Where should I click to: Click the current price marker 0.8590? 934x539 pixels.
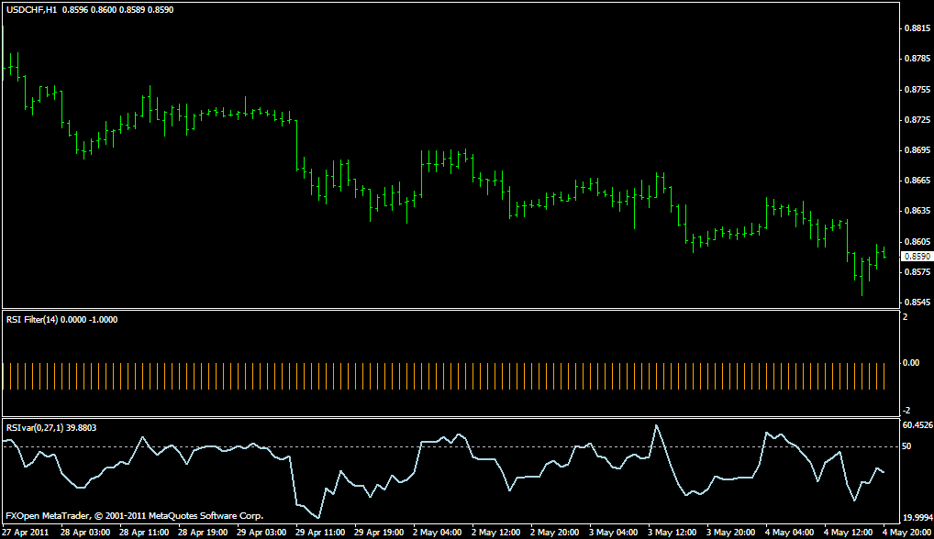pyautogui.click(x=917, y=257)
